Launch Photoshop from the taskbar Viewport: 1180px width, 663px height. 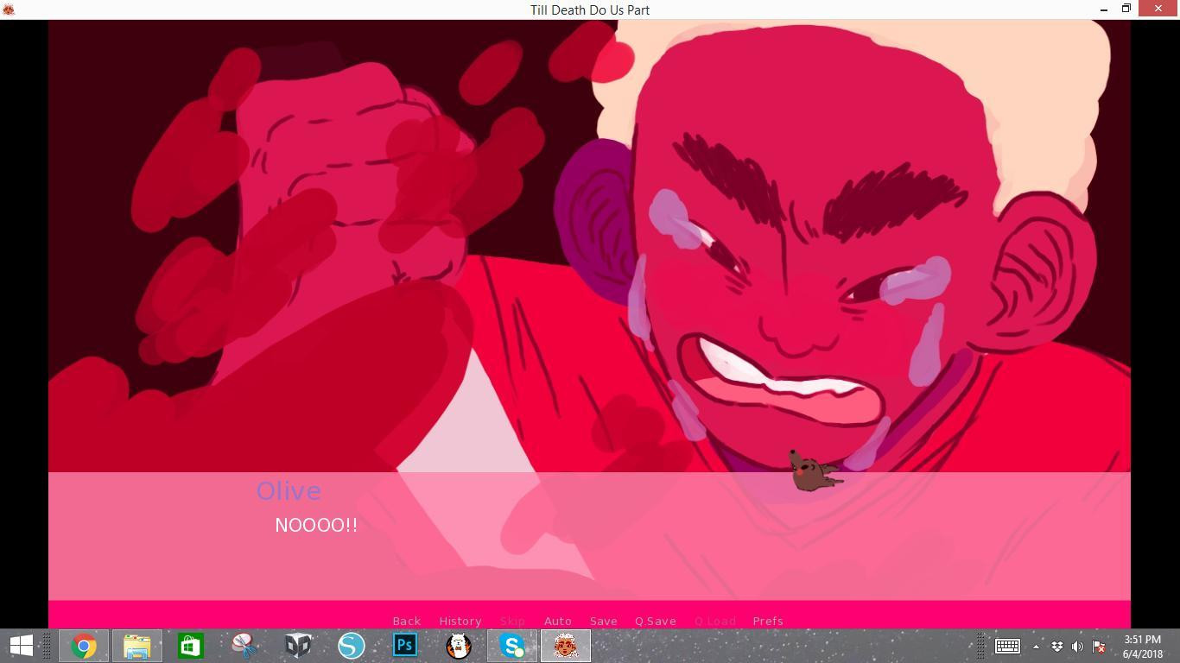click(405, 646)
